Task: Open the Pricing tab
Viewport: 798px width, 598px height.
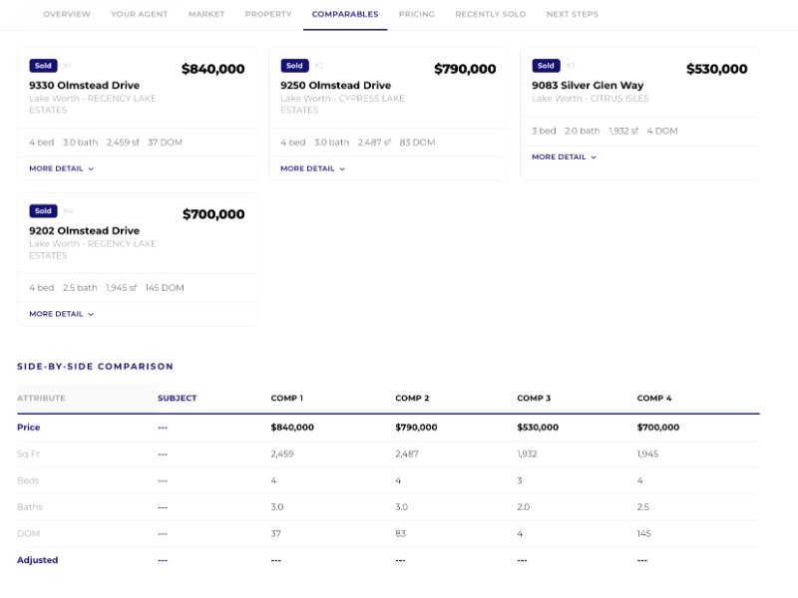Action: (x=416, y=14)
